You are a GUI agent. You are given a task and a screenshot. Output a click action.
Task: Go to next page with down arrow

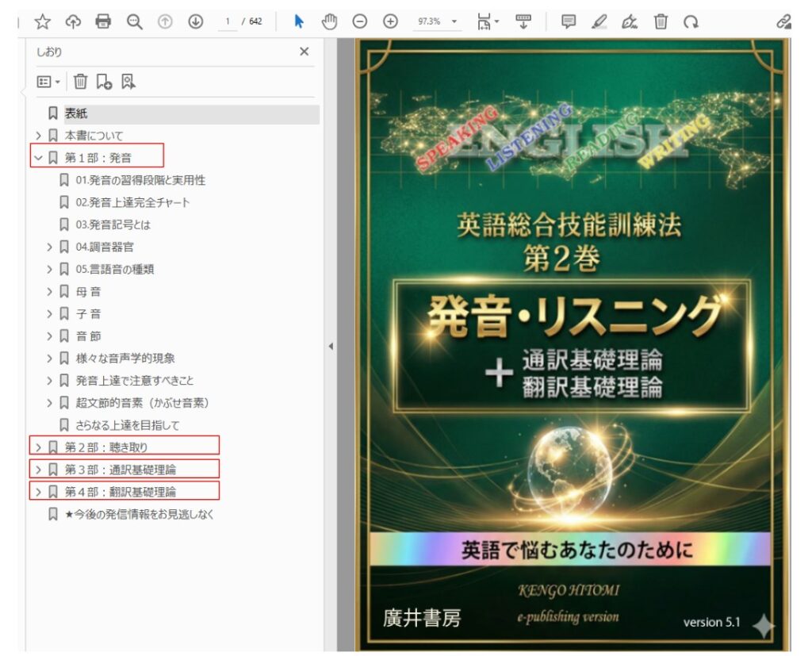[195, 22]
